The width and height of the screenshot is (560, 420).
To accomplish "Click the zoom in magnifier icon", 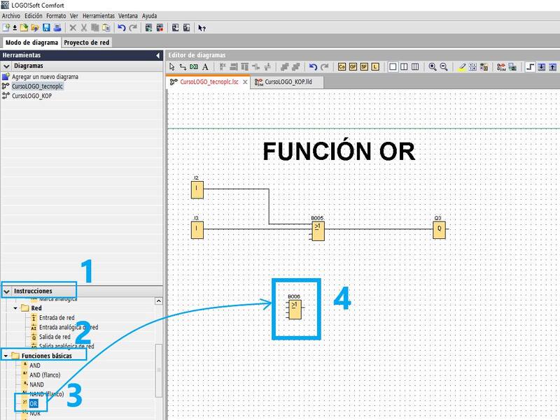I will (x=433, y=67).
